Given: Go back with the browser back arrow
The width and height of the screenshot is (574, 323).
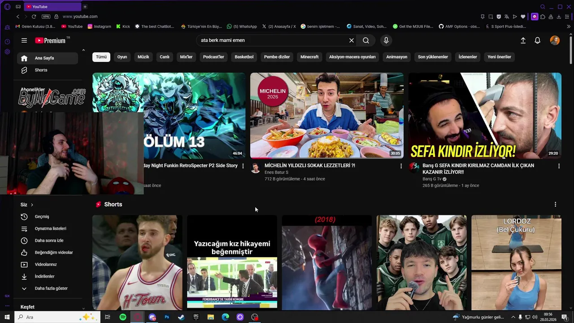Looking at the screenshot, I should coord(18,17).
